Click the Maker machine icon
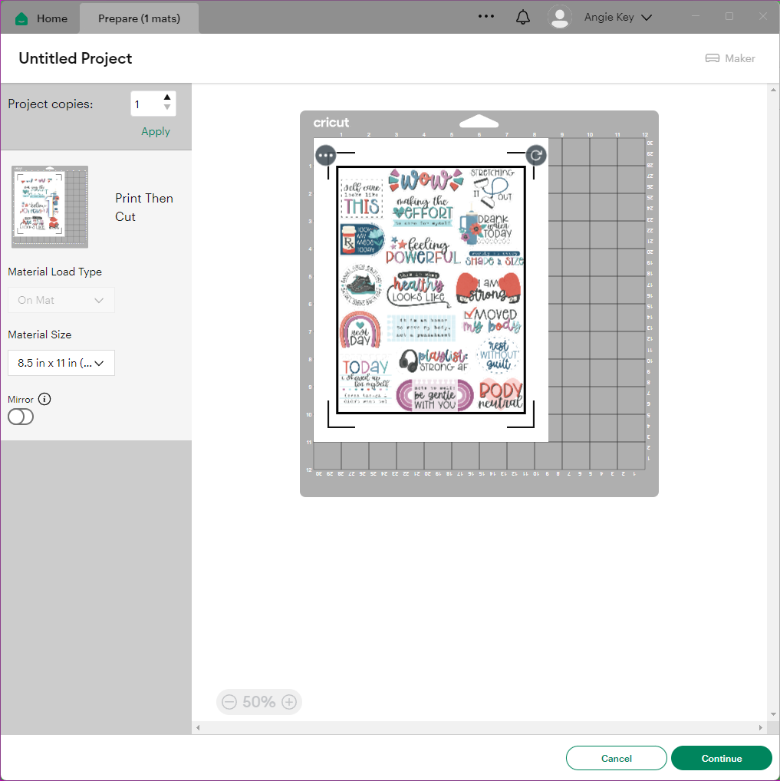The image size is (780, 781). tap(713, 58)
